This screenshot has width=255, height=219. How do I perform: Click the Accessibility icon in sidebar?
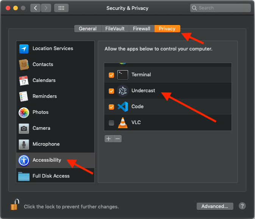24,160
